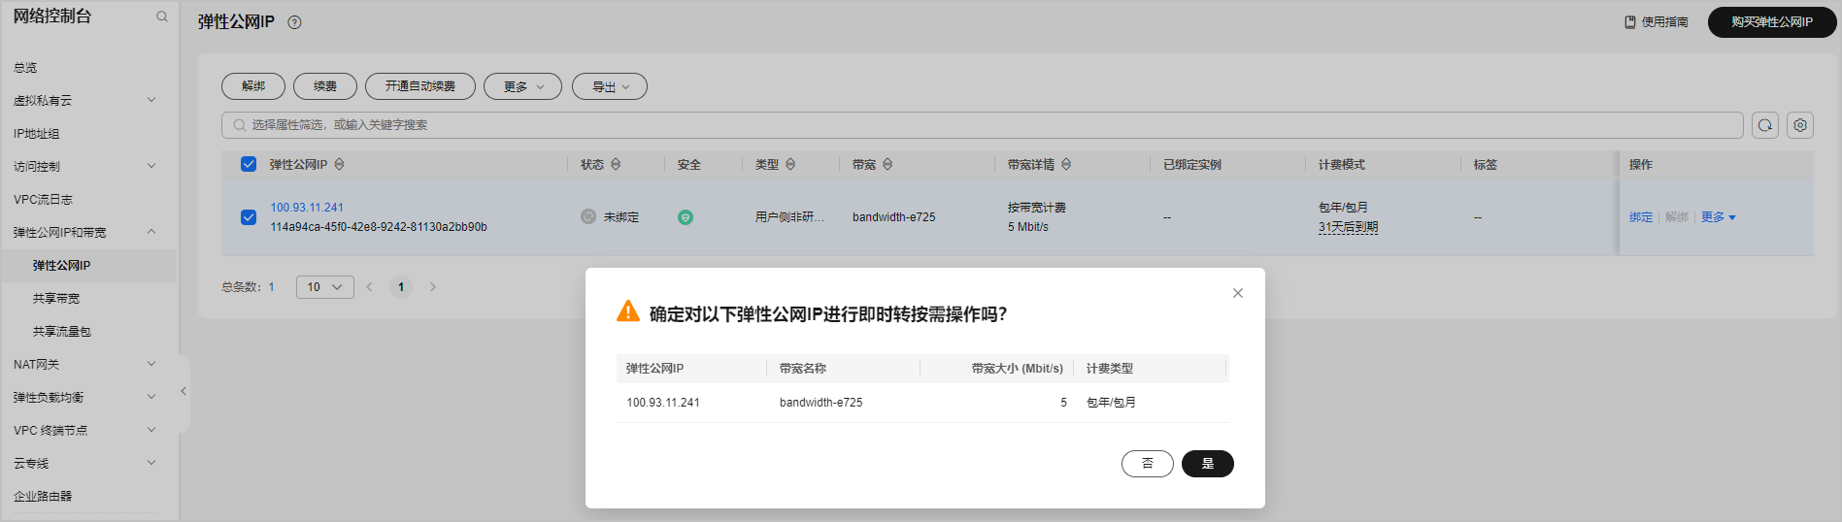Click 是 to confirm the conversion

click(1208, 464)
